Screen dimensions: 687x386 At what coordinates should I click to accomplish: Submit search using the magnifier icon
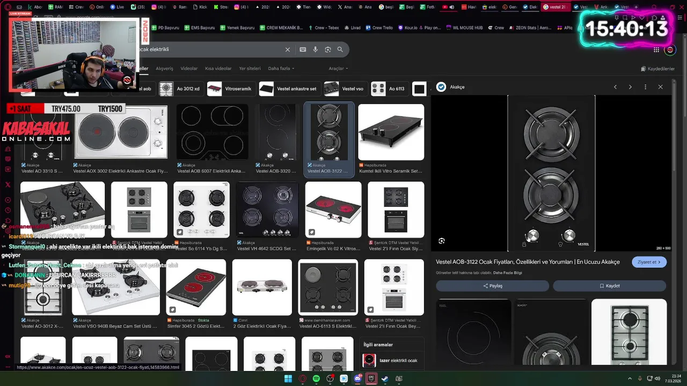[340, 49]
